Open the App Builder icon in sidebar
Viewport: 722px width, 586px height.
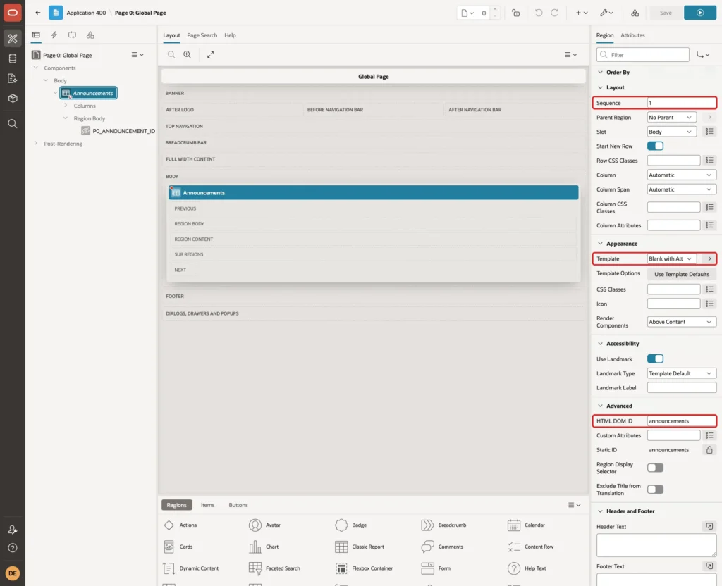pyautogui.click(x=13, y=39)
